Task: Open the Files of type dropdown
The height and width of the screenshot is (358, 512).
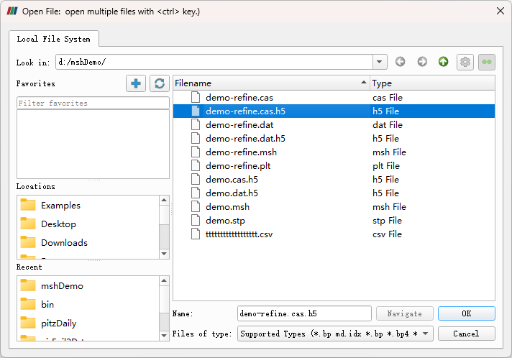Action: pyautogui.click(x=426, y=334)
